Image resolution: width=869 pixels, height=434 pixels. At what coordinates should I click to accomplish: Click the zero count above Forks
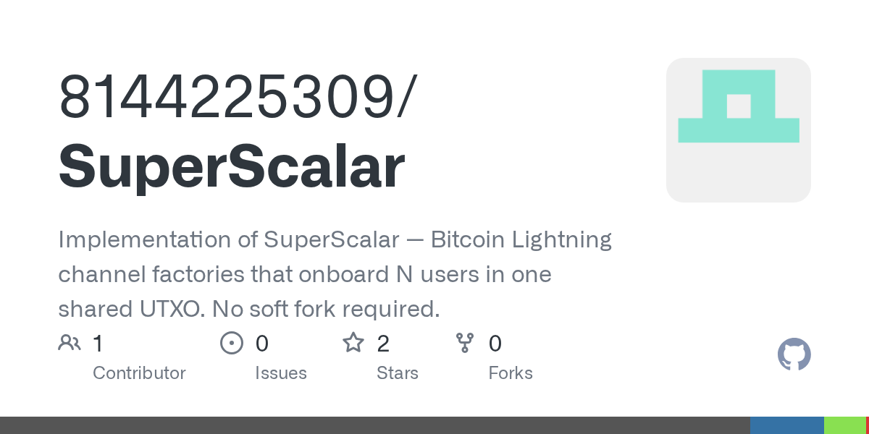click(495, 343)
